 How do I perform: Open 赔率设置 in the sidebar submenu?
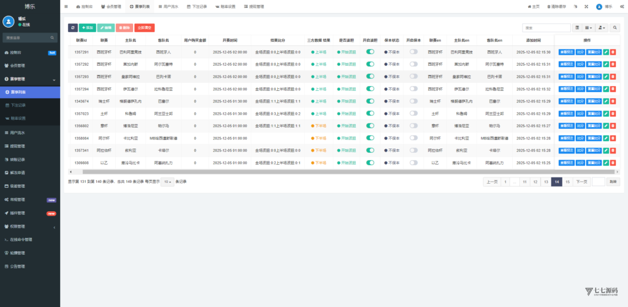coord(30,119)
